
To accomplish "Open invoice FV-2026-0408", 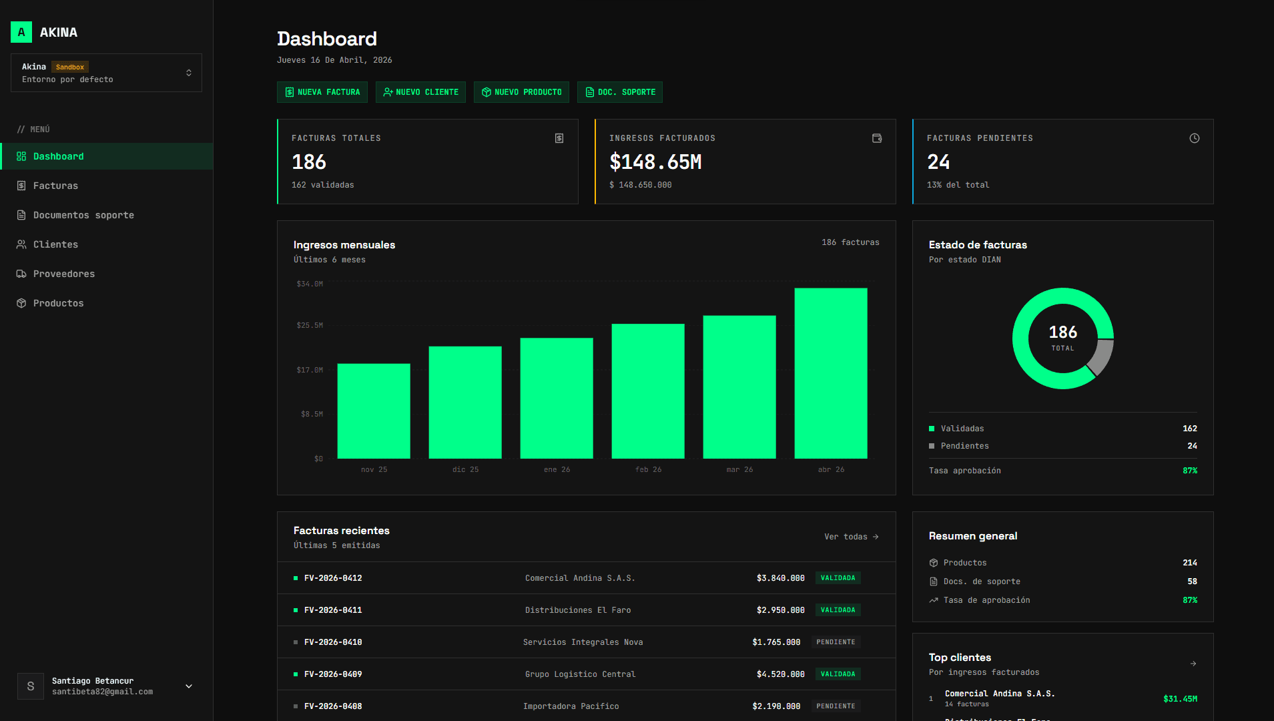I will coord(587,706).
